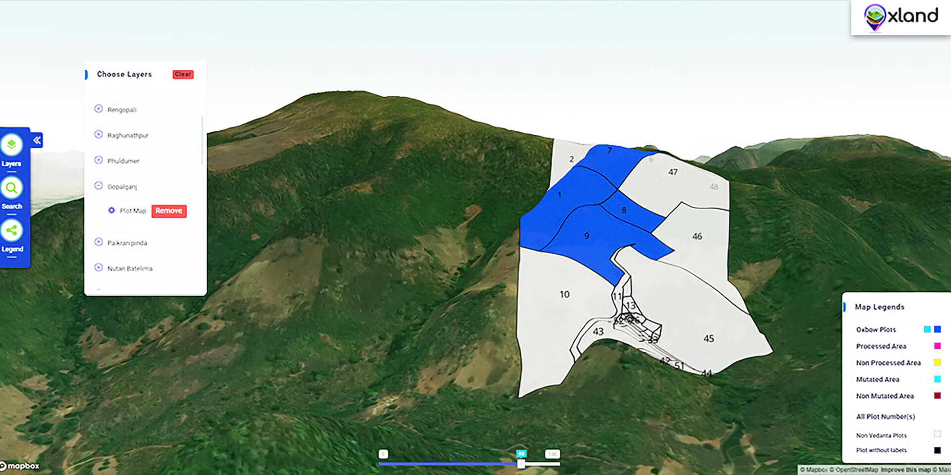Expand the Paikranipinda layer group

(99, 242)
